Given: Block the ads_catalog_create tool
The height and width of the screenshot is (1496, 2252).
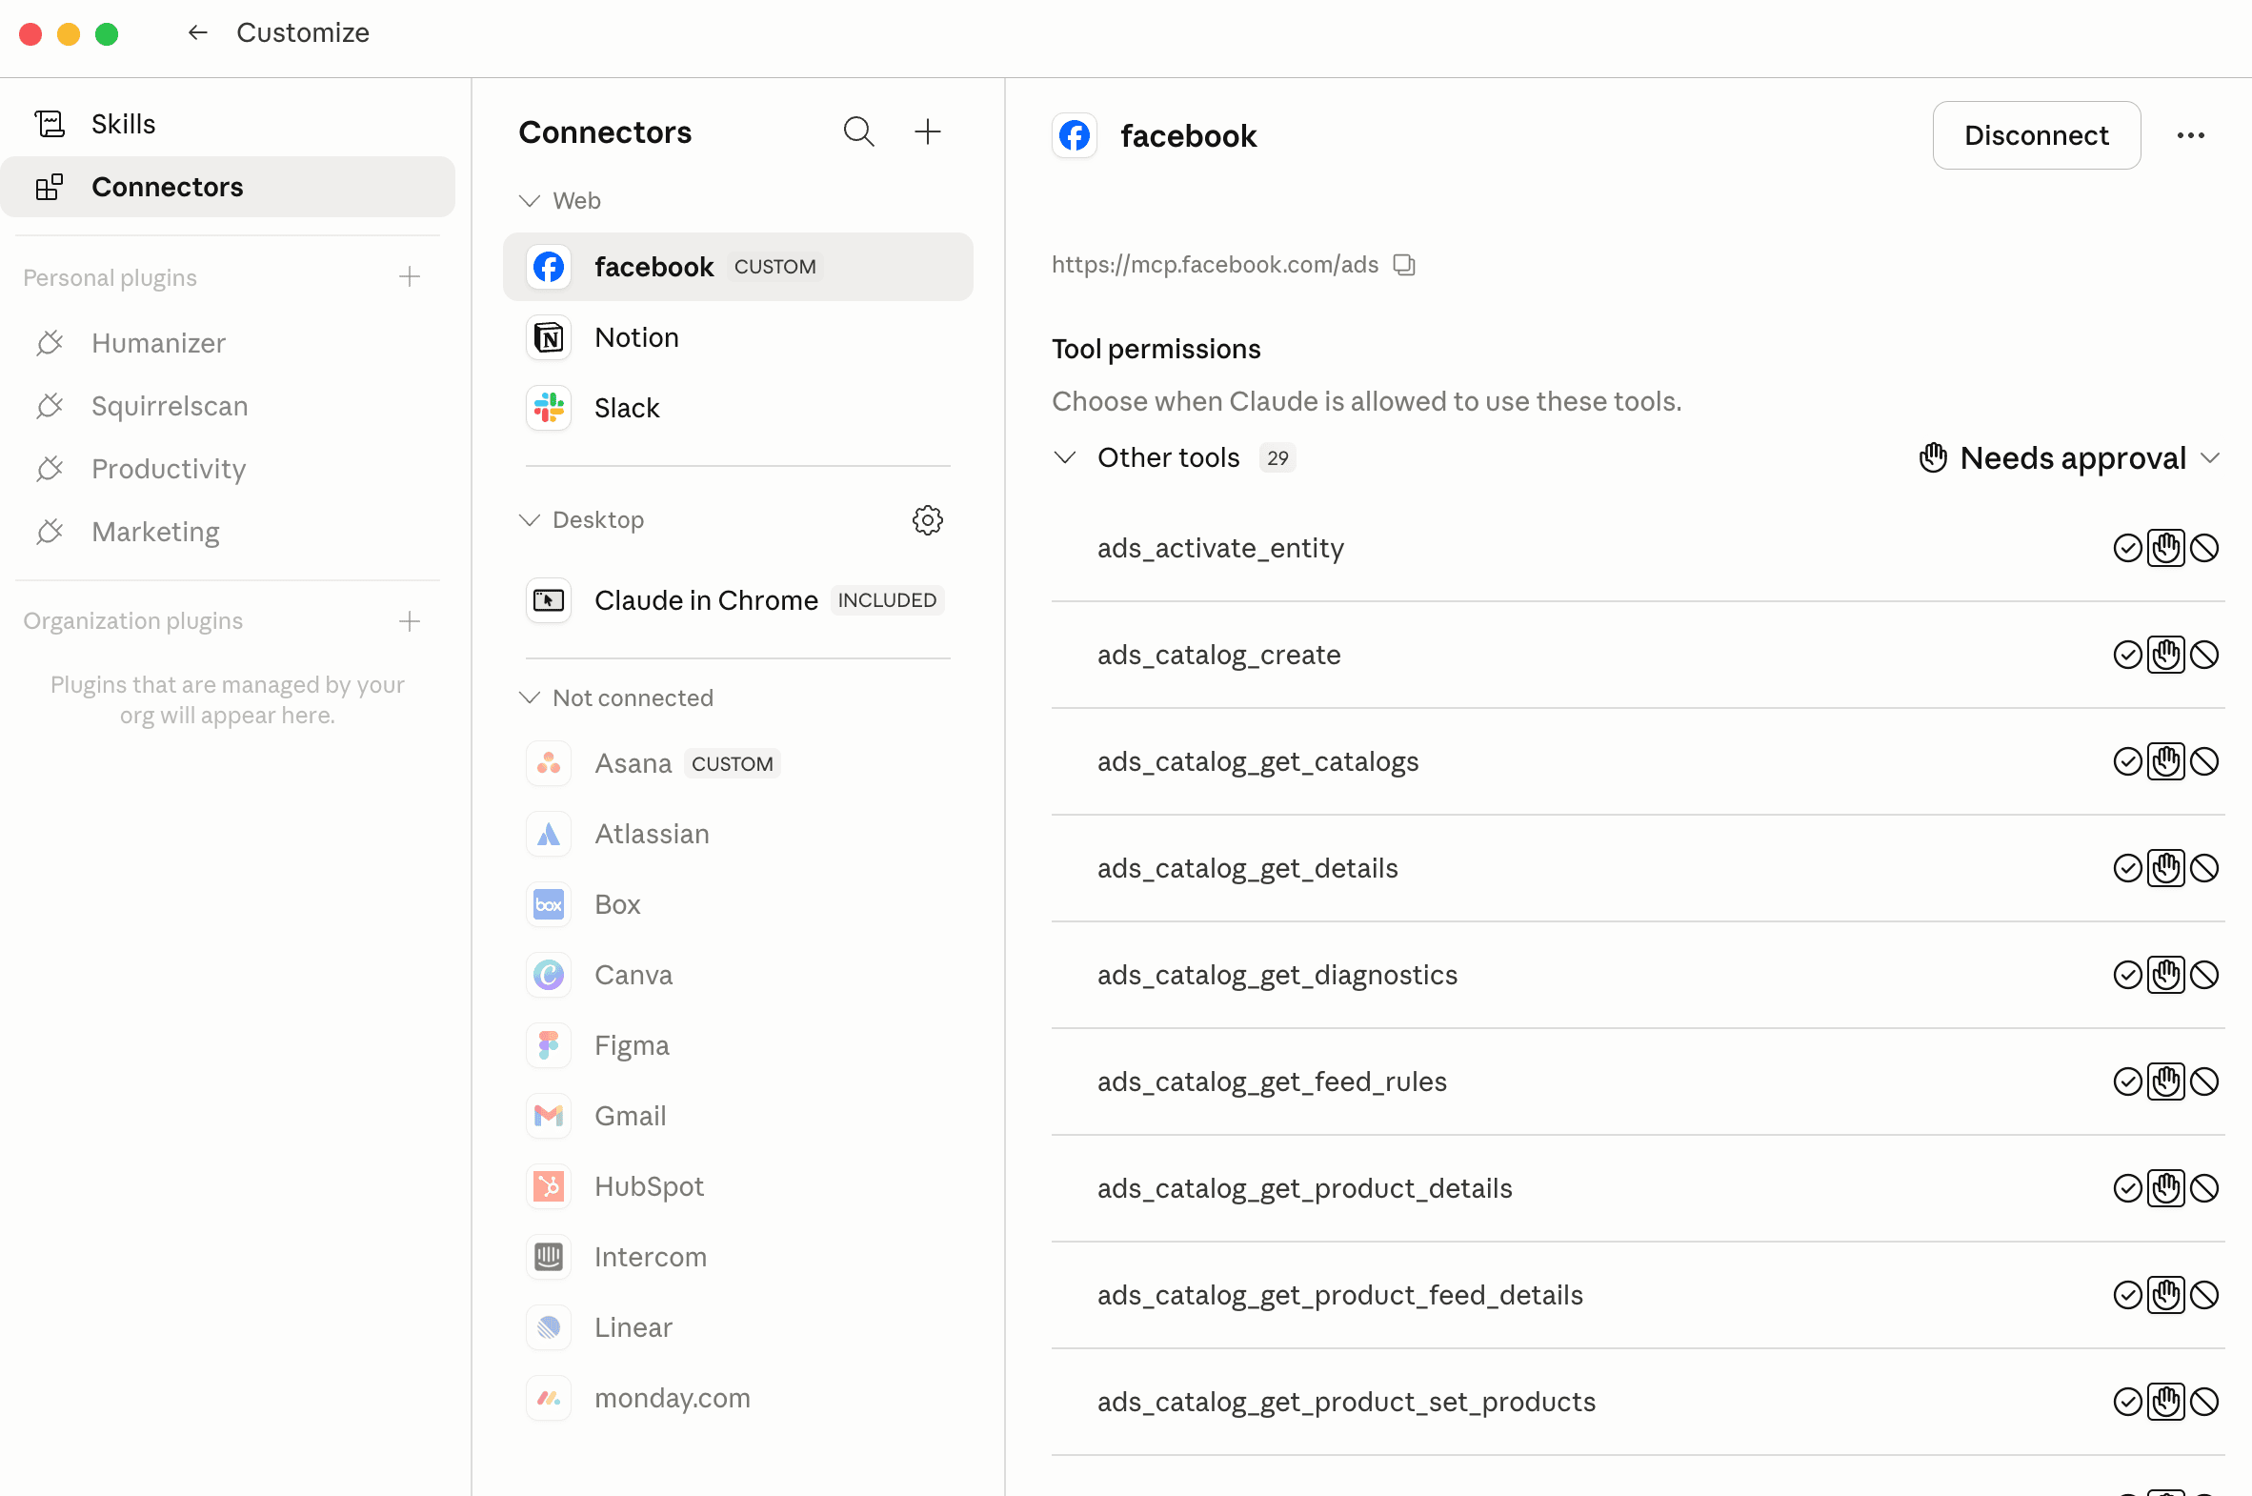Looking at the screenshot, I should click(x=2203, y=656).
